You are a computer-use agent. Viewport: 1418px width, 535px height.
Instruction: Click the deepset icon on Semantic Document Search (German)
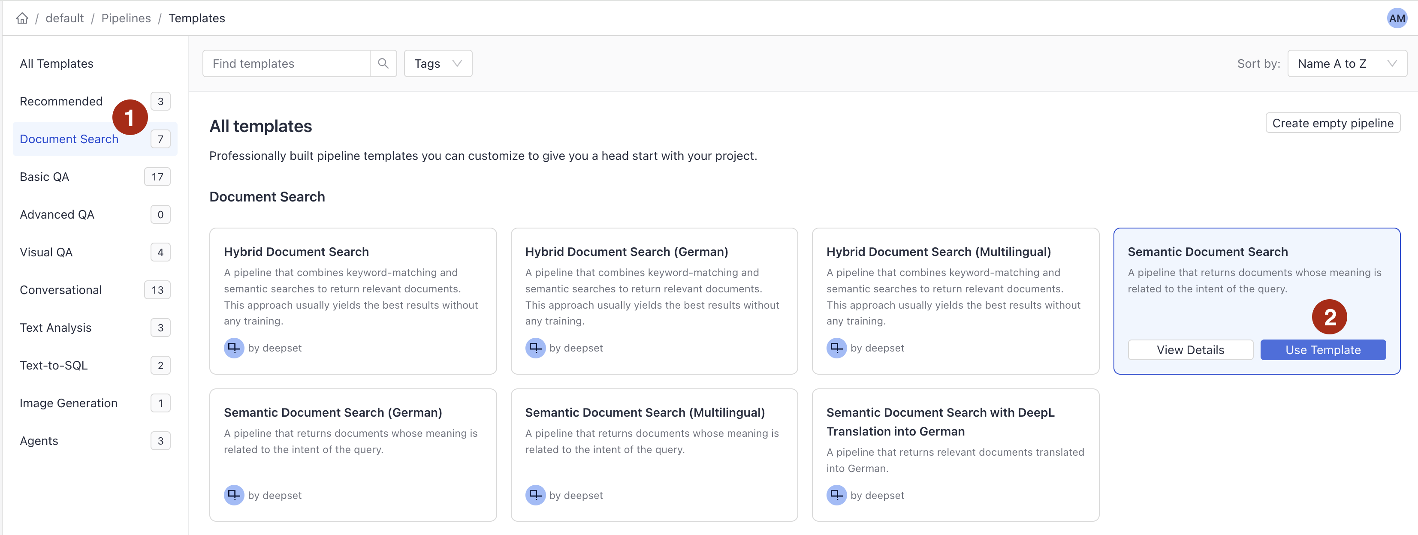[234, 495]
